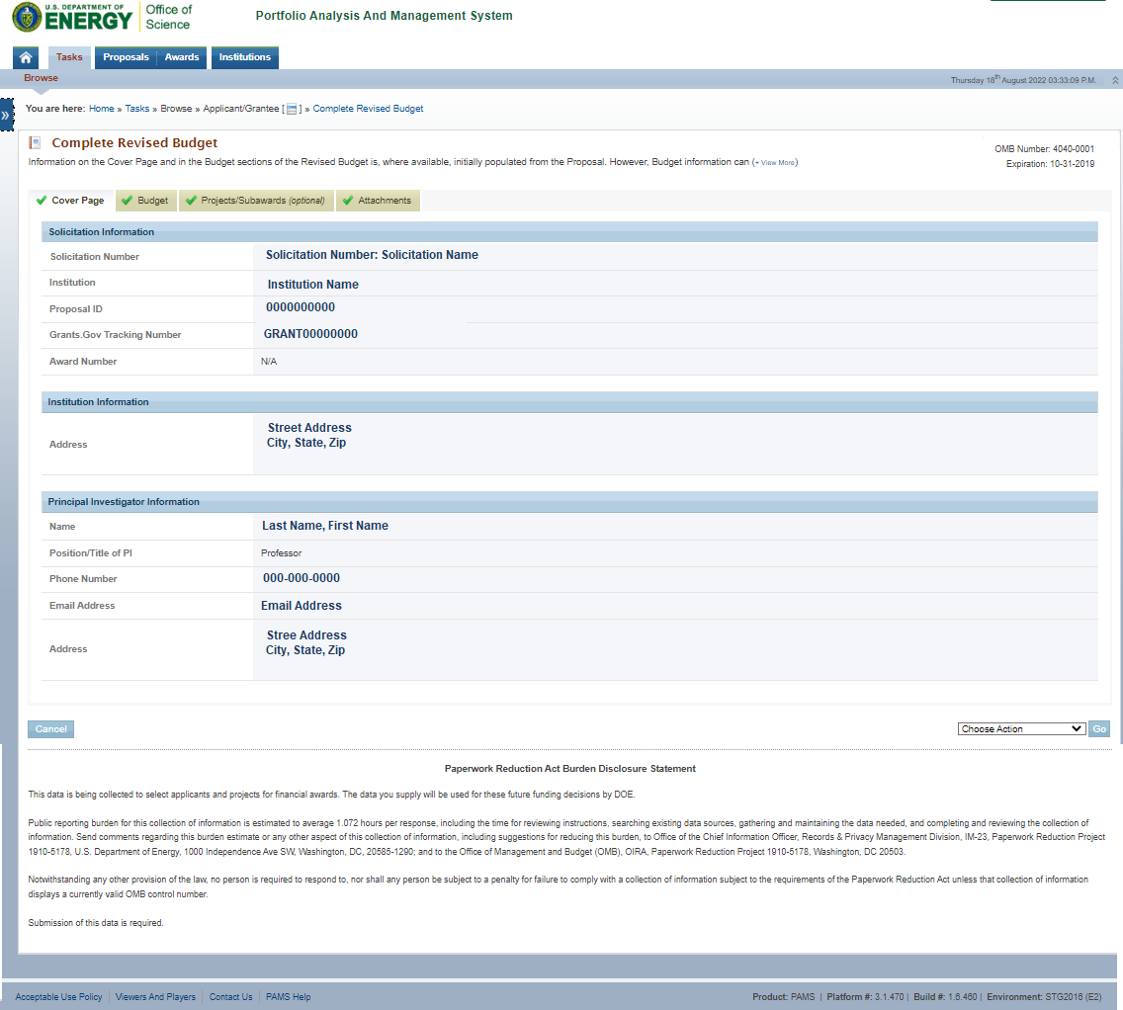The height and width of the screenshot is (1010, 1123).
Task: Select the Browse submenu item
Action: coord(41,78)
